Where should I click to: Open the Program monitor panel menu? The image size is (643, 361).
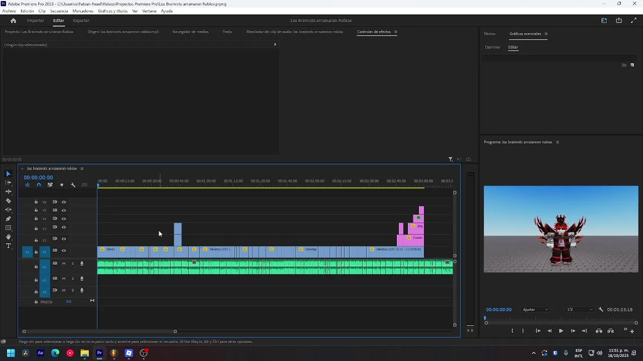[557, 142]
